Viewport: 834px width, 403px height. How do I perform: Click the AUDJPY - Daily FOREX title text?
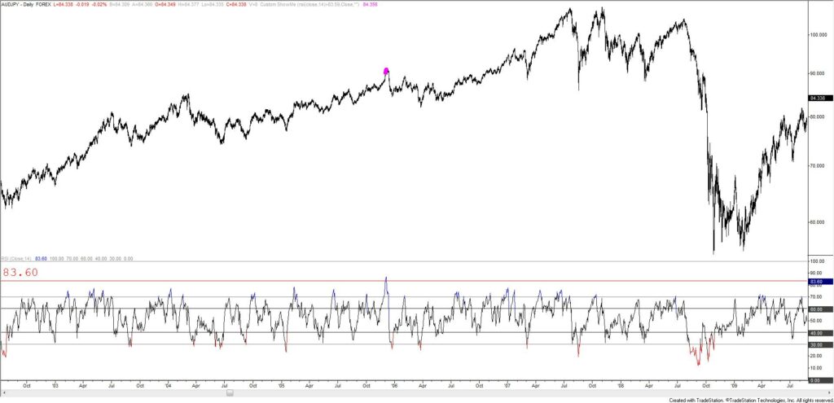[24, 4]
